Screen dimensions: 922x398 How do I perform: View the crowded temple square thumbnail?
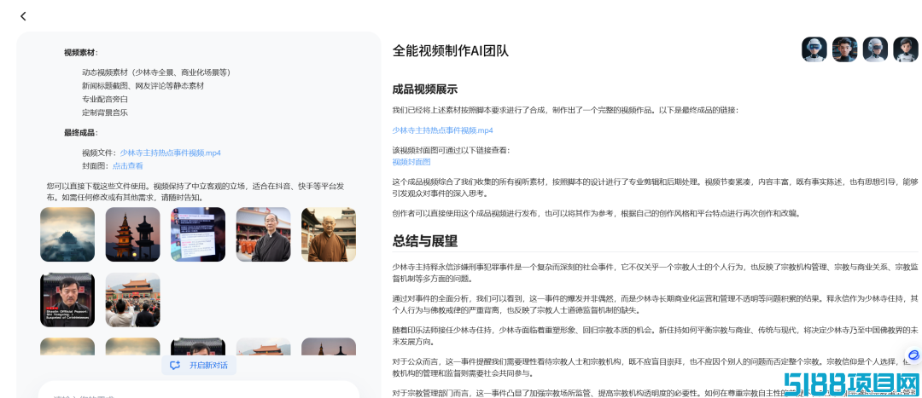coord(133,299)
